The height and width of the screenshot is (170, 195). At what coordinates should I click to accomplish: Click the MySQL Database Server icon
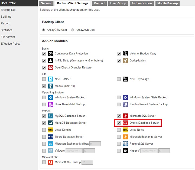(51, 116)
